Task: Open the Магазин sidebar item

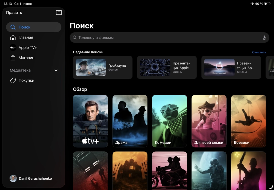Action: coord(26,58)
